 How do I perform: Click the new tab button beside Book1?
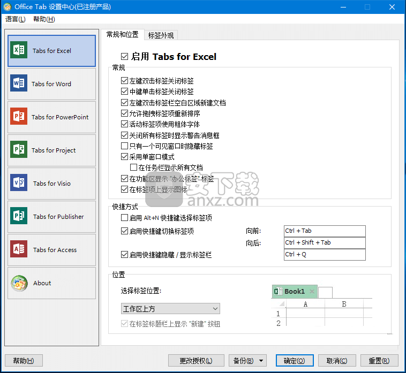coord(325,293)
